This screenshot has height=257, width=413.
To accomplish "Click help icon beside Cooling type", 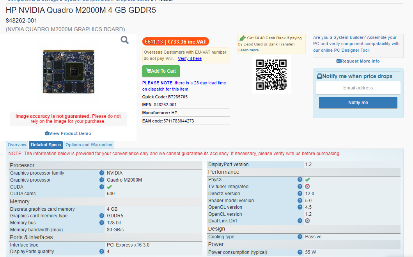I will click(300, 236).
